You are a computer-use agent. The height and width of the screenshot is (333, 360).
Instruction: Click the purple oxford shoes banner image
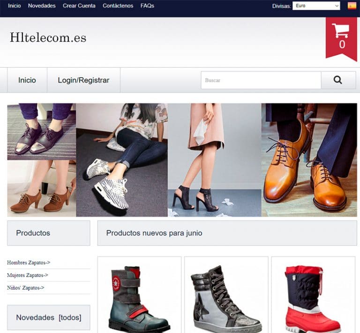[42, 131]
